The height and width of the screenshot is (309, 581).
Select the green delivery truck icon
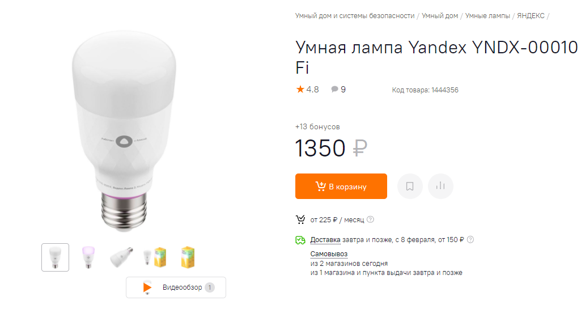coord(300,240)
